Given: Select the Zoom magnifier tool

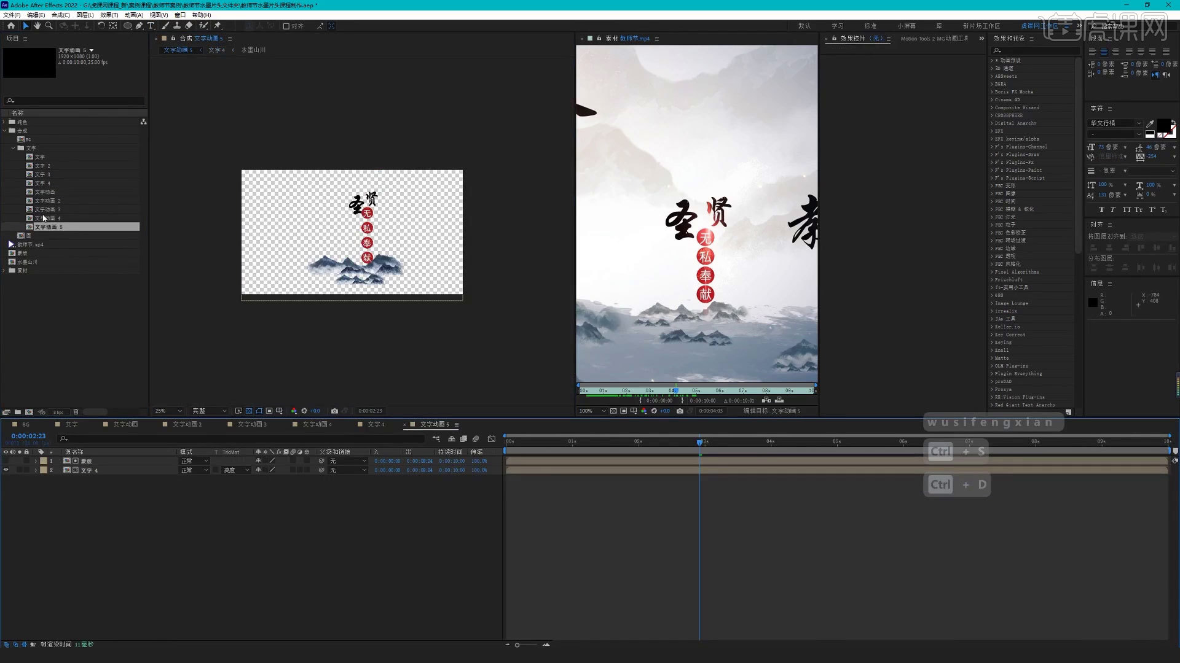Looking at the screenshot, I should click(49, 26).
